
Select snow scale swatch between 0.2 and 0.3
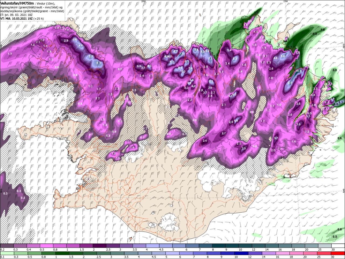[7, 246]
